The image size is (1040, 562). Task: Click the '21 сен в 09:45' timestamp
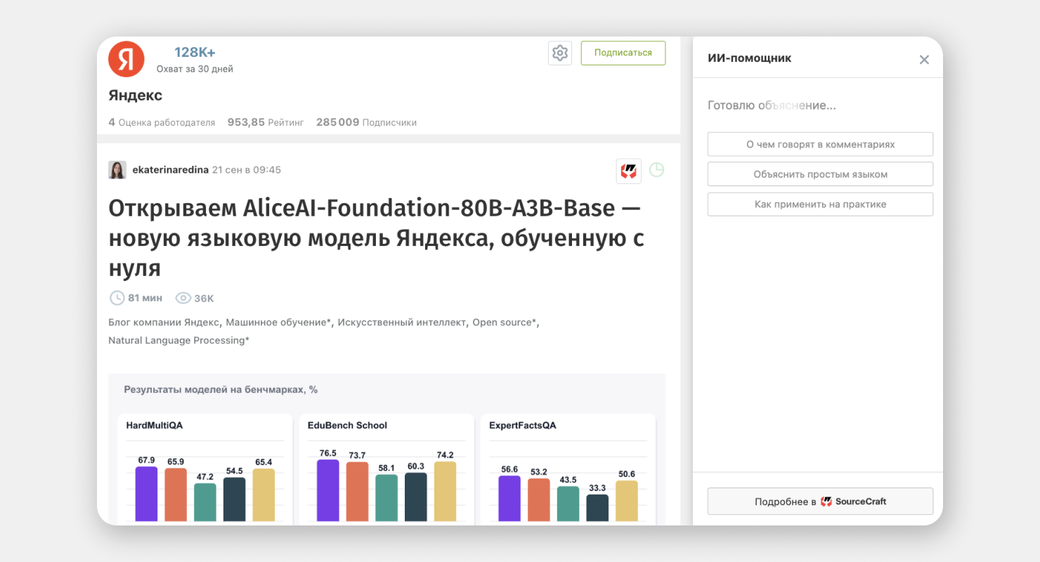click(247, 170)
